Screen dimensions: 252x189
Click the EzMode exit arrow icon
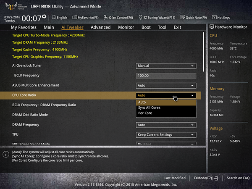point(216,178)
